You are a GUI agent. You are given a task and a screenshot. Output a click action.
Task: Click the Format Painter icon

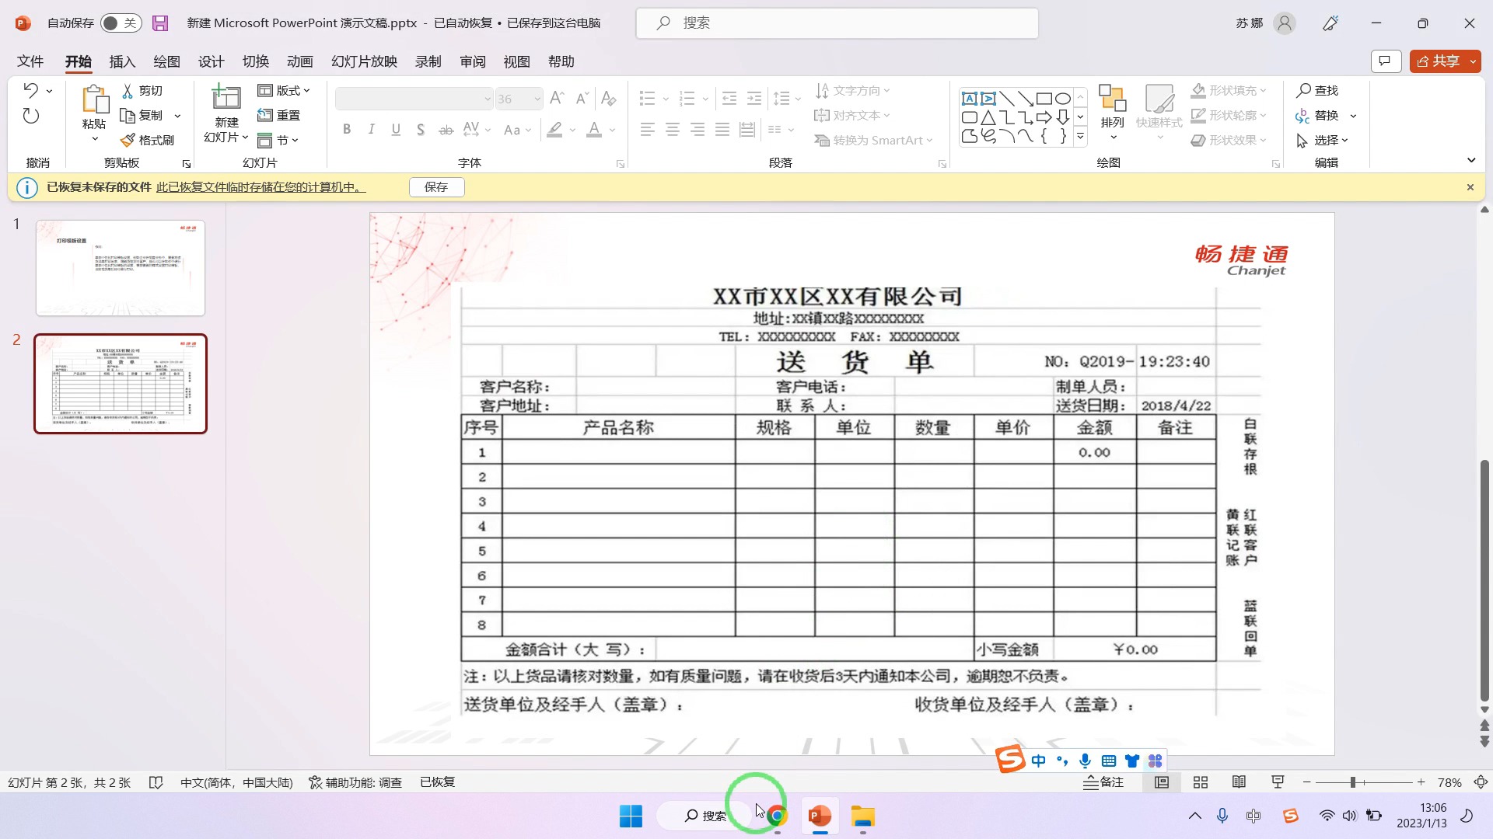click(128, 140)
